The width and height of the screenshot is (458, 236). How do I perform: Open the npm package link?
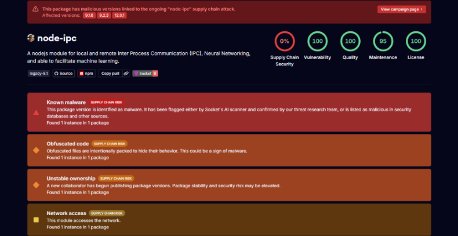point(86,74)
